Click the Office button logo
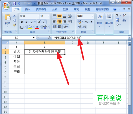Screen dimensions: 133x114 click(6, 6)
